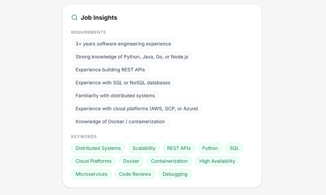
Task: Click the Microservices keyword chip
Action: click(91, 174)
